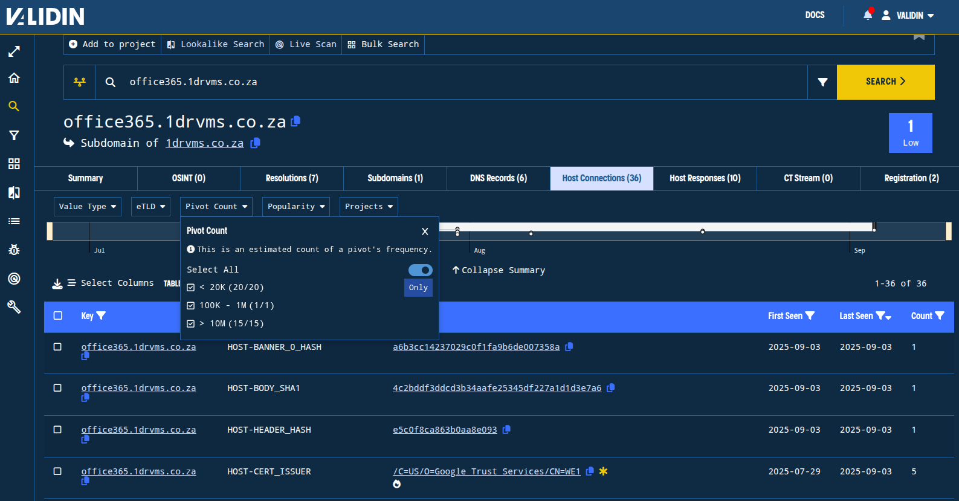The width and height of the screenshot is (959, 501).
Task: Click the left timeline range handle
Action: pyautogui.click(x=50, y=231)
